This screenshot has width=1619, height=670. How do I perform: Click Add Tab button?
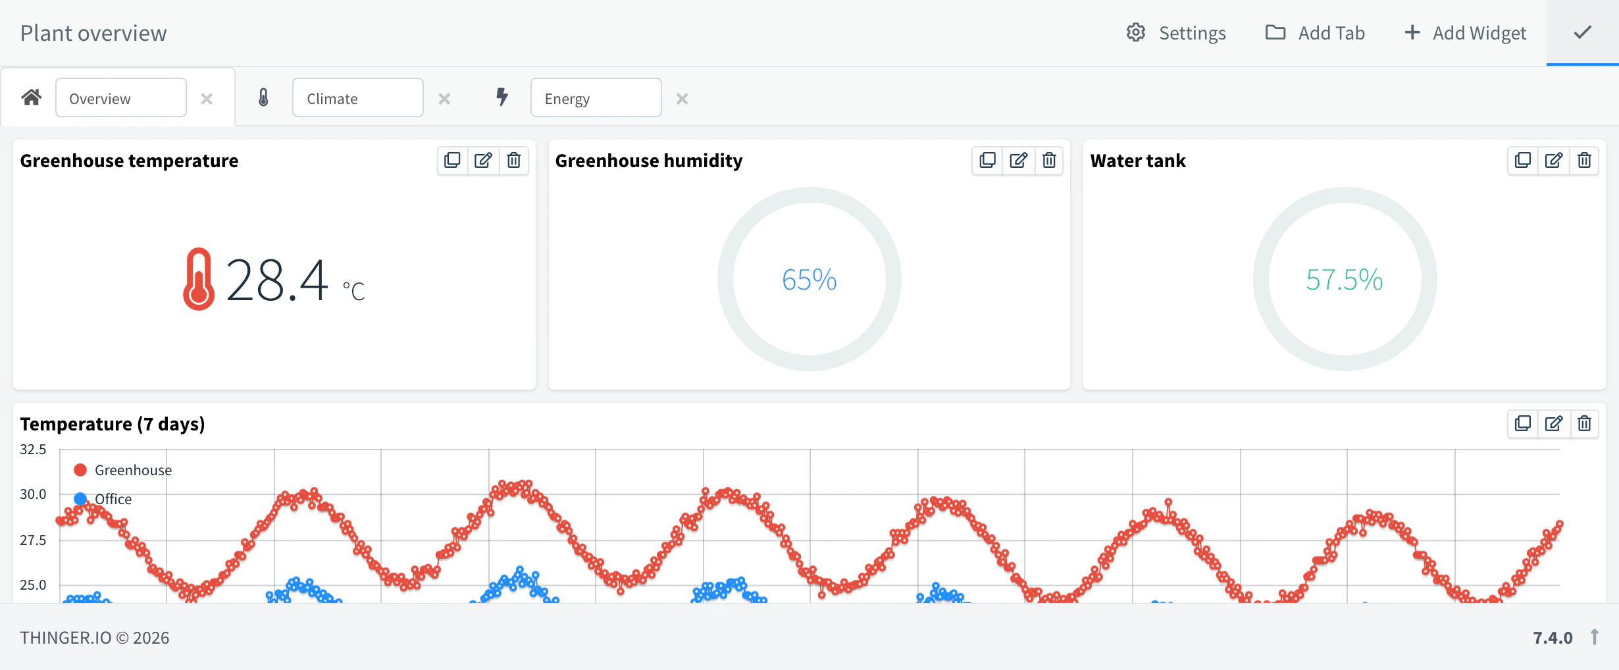pyautogui.click(x=1315, y=33)
